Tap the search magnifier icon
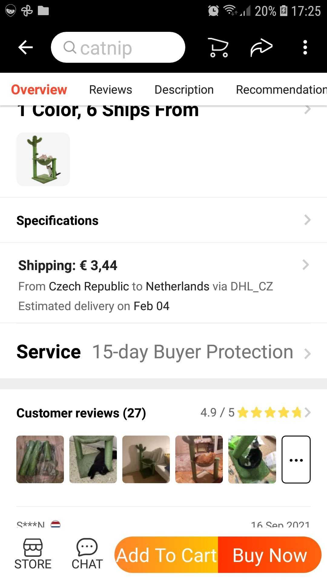This screenshot has height=582, width=327. [70, 47]
